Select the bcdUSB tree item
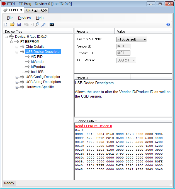 coord(37,72)
